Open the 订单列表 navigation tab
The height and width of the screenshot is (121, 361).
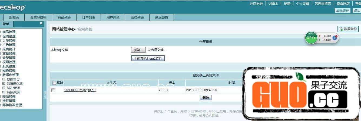(89, 17)
